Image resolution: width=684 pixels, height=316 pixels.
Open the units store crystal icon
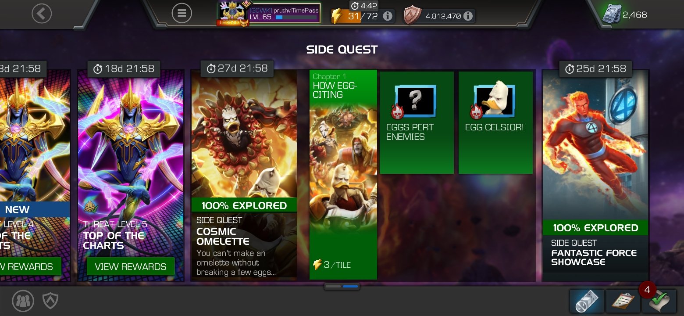611,14
